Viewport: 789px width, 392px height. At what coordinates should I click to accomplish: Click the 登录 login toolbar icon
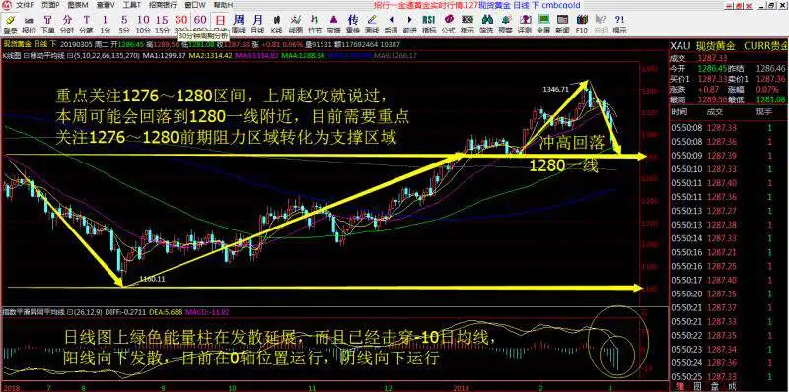(x=10, y=23)
